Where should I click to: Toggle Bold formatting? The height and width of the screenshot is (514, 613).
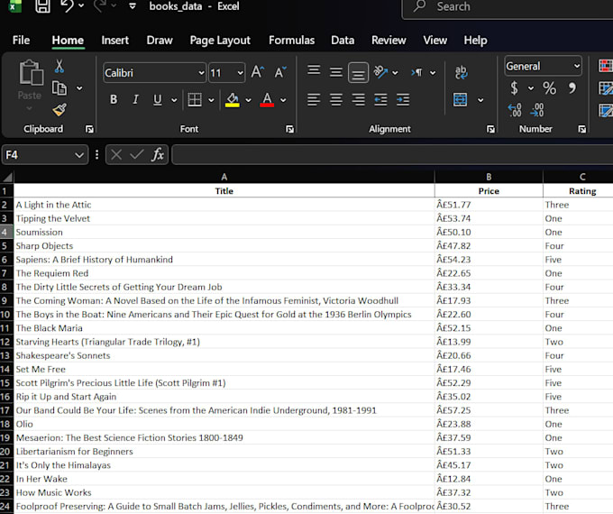(114, 100)
